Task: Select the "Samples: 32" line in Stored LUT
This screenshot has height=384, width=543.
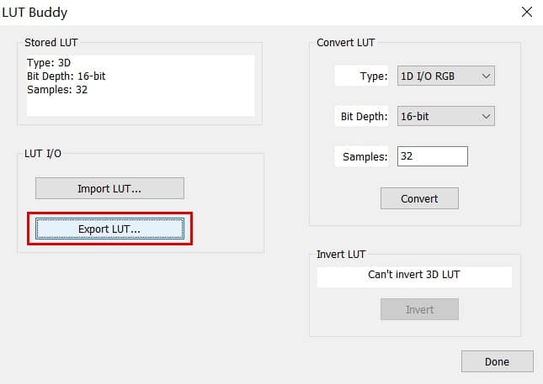Action: tap(57, 89)
